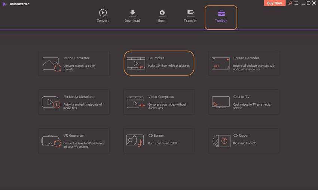Select the Video Compress icon
Screen dimensions: 318x190
136,102
